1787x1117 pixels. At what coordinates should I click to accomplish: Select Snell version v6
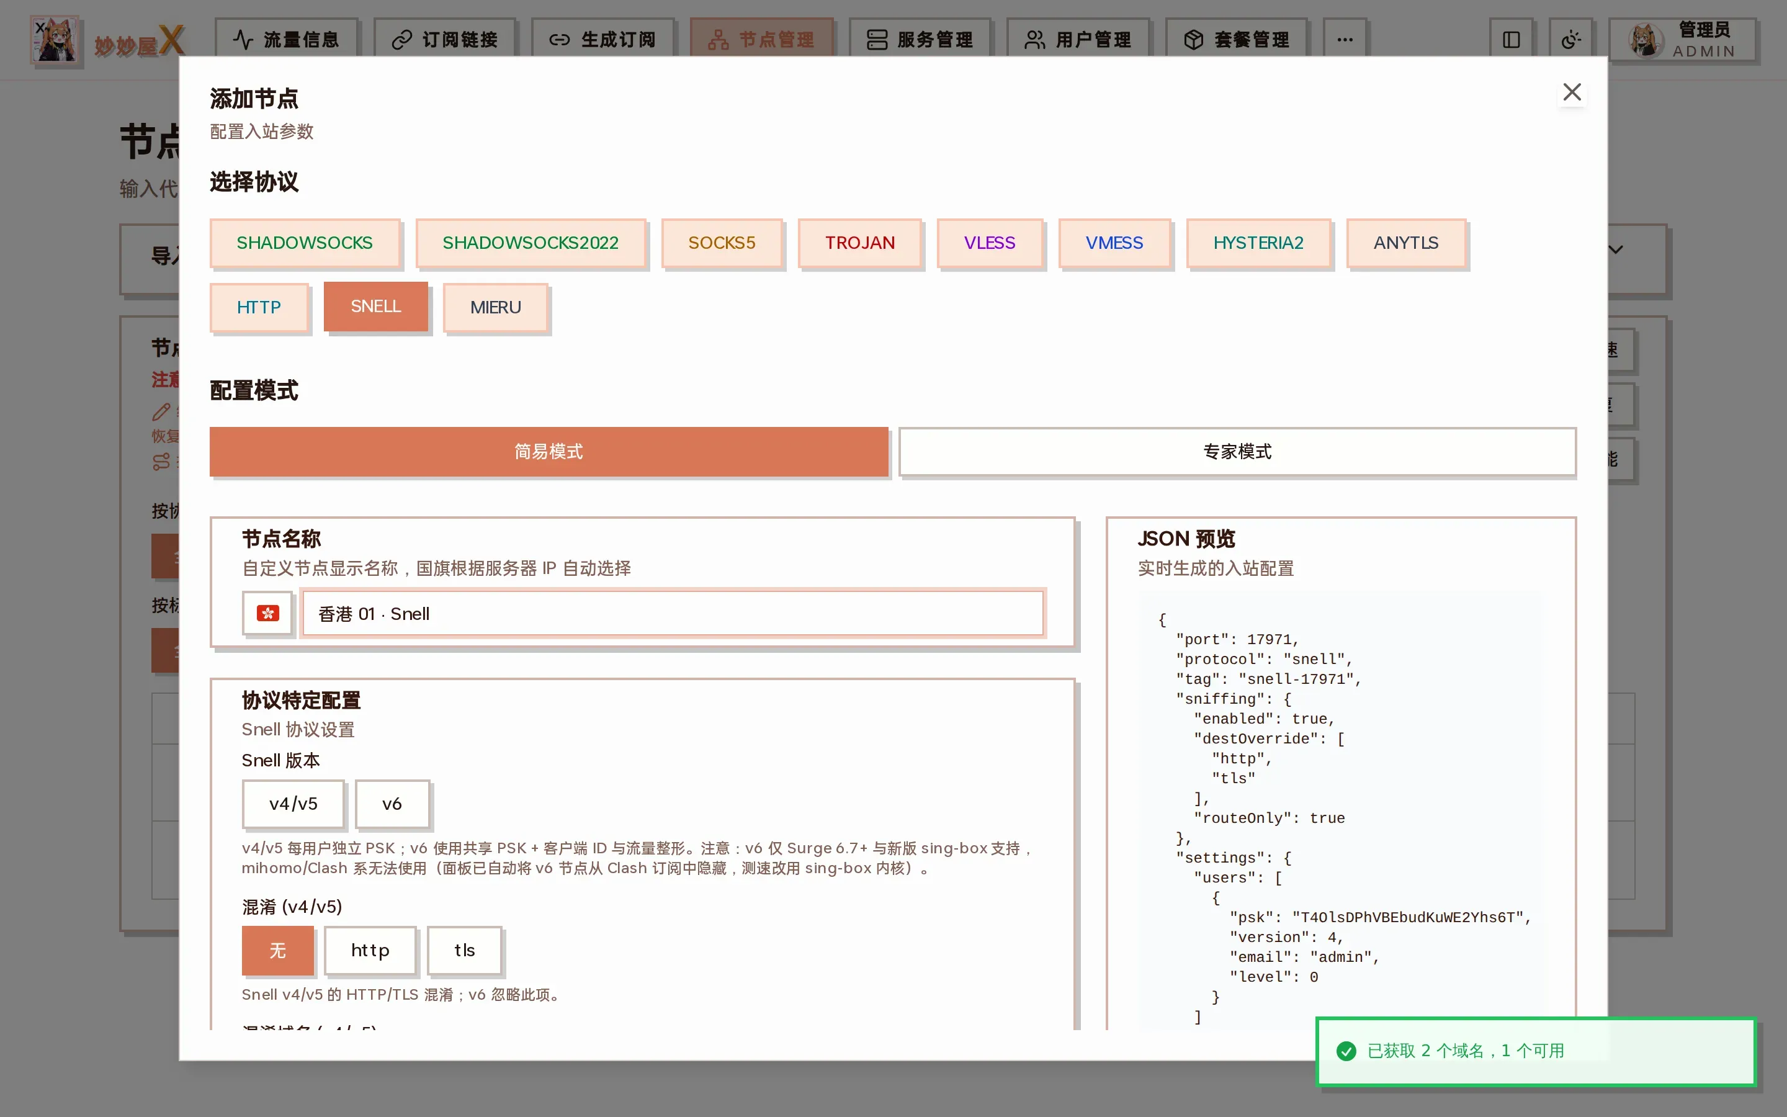click(392, 804)
